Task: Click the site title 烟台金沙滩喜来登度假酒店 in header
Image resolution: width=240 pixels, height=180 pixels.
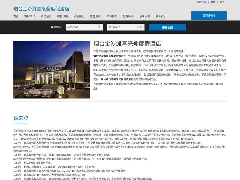Action: (41, 9)
